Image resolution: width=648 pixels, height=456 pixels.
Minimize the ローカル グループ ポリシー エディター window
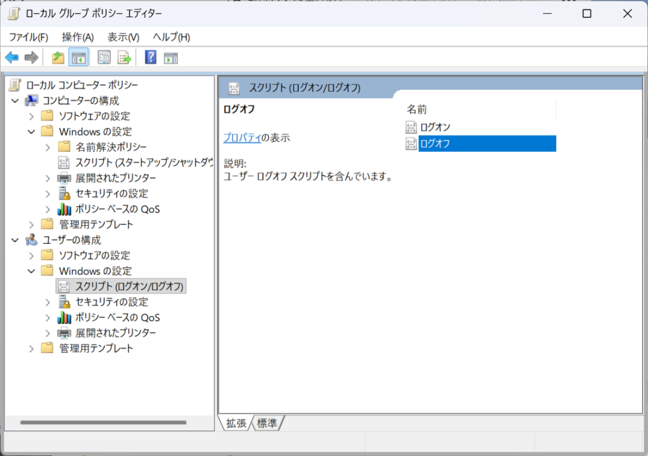(547, 14)
